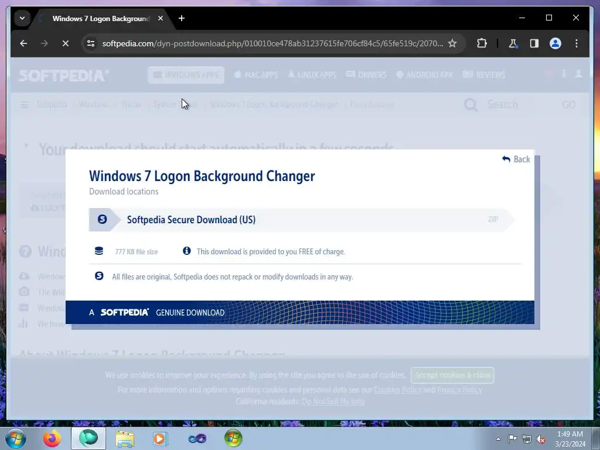Click the muted volume tray icon
Screen dimensions: 600x450
(x=541, y=439)
